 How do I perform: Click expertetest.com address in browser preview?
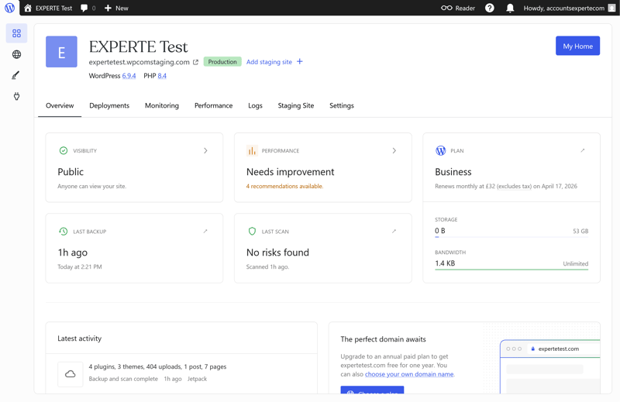click(x=558, y=349)
